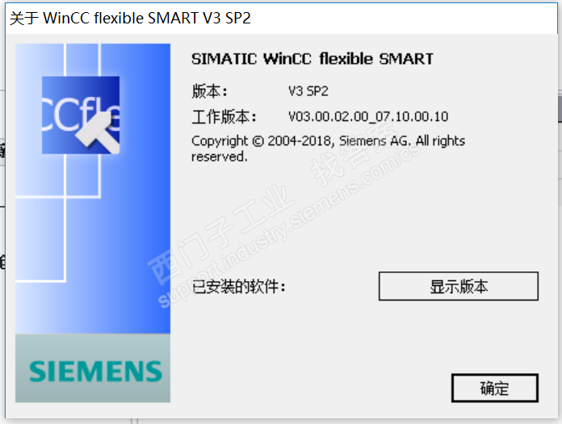Viewport: 562px width, 424px height.
Task: Click the support.industry.siemens.com watermark text
Action: coord(289,225)
